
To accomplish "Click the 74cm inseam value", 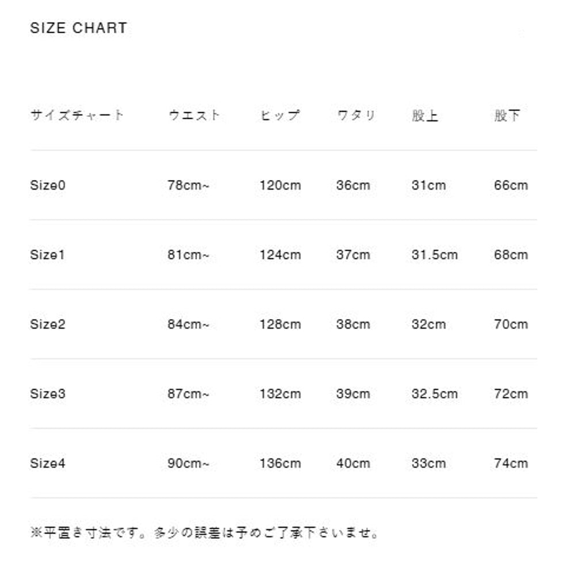I will tap(511, 463).
